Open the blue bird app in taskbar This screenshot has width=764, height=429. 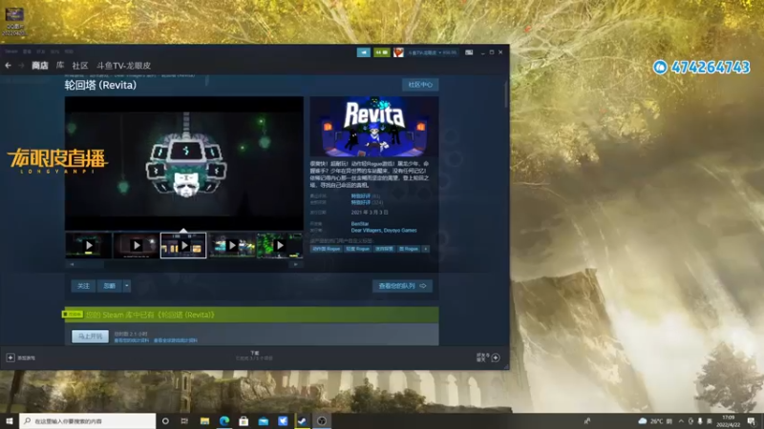(x=283, y=420)
